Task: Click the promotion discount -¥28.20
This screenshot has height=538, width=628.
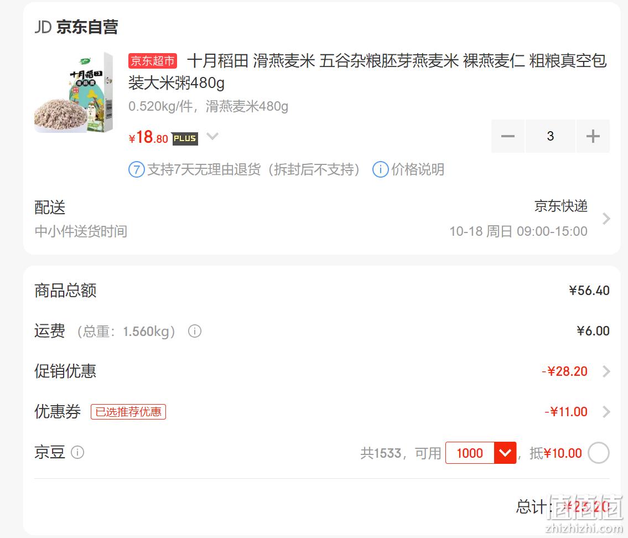Action: pyautogui.click(x=564, y=371)
